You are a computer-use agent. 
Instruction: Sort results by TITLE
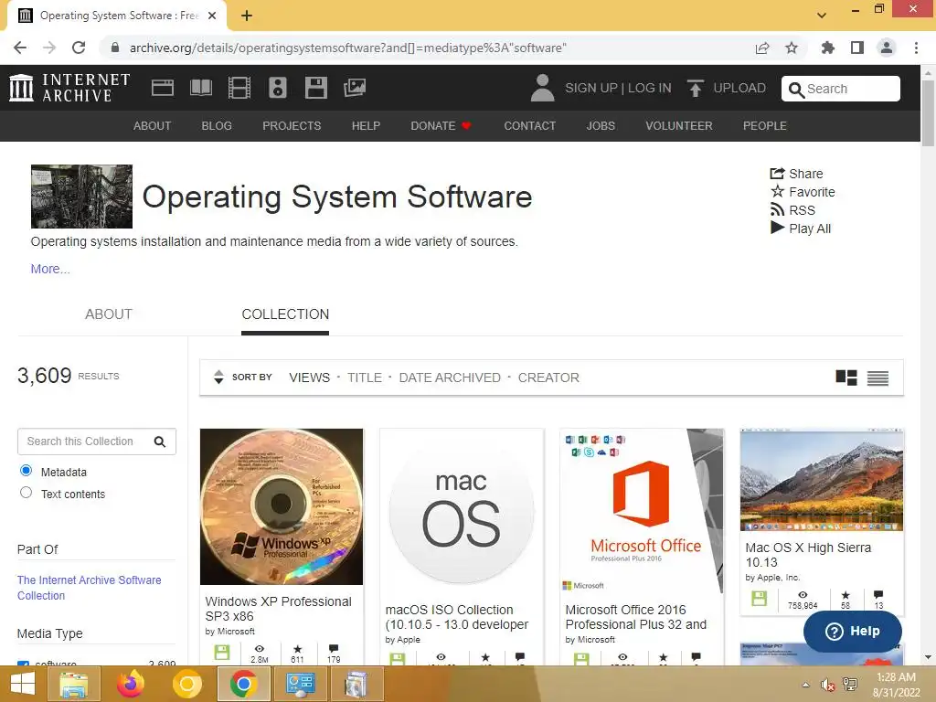coord(364,378)
